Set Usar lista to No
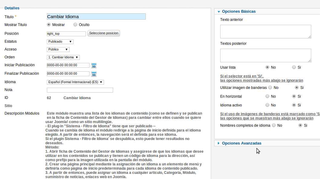Screen dimensions: 320x179 tap(267, 67)
